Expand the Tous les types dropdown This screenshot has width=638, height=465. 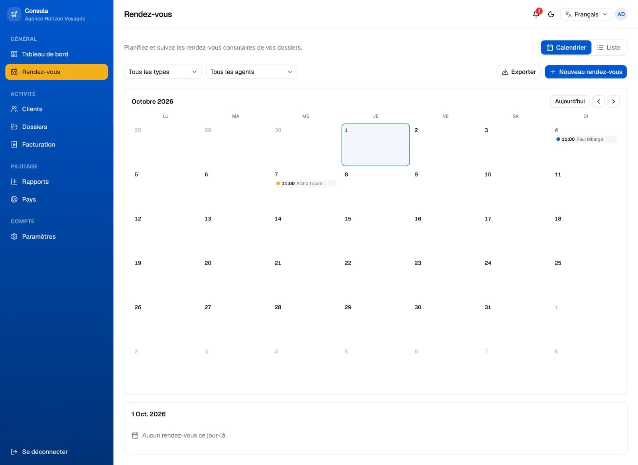(x=163, y=72)
